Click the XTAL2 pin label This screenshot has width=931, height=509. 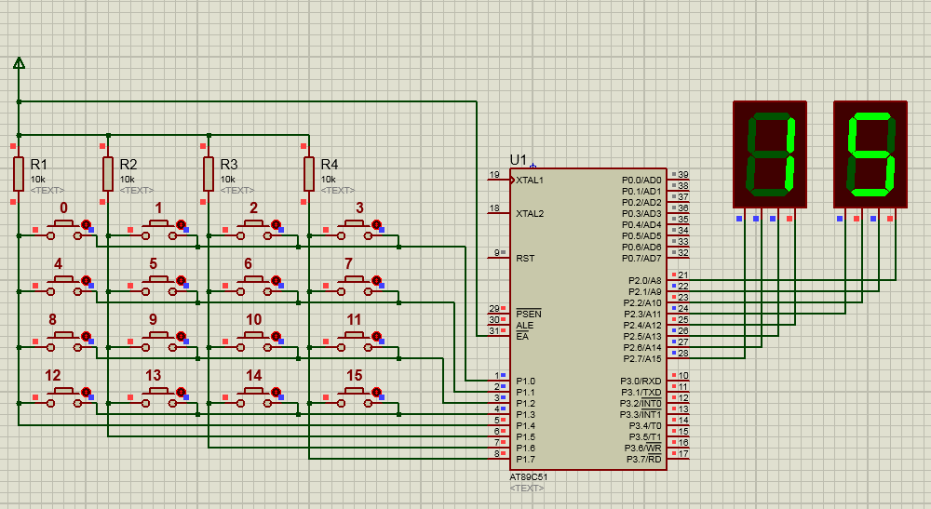(530, 214)
